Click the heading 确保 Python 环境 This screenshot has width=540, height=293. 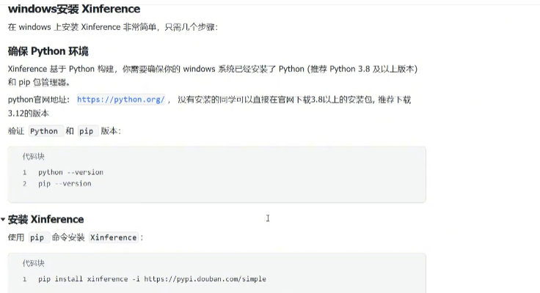(48, 51)
